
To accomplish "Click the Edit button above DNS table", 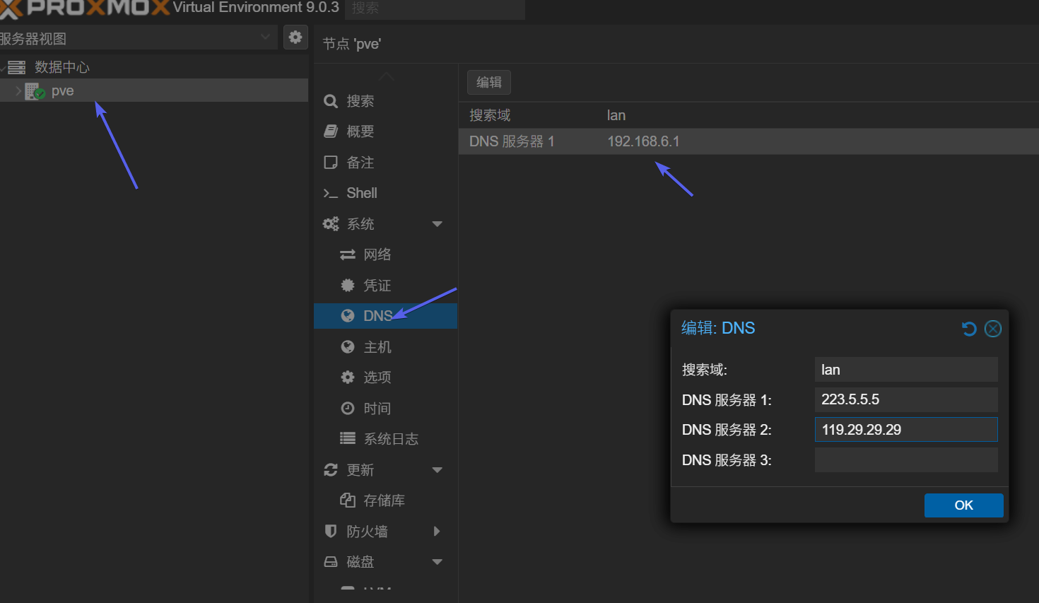I will 489,83.
